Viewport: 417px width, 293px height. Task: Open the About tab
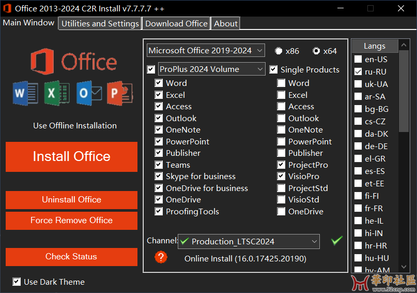tap(225, 23)
